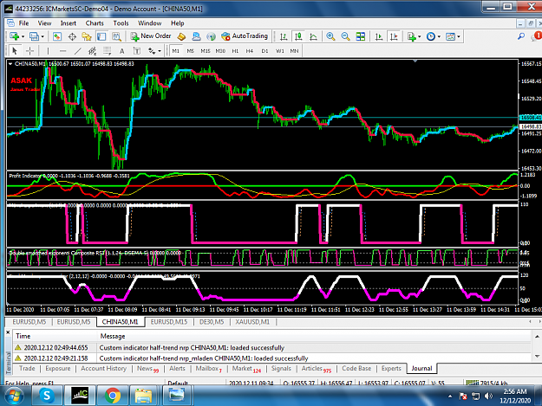542x406 pixels.
Task: Select the Crosshair tool
Action: point(29,51)
